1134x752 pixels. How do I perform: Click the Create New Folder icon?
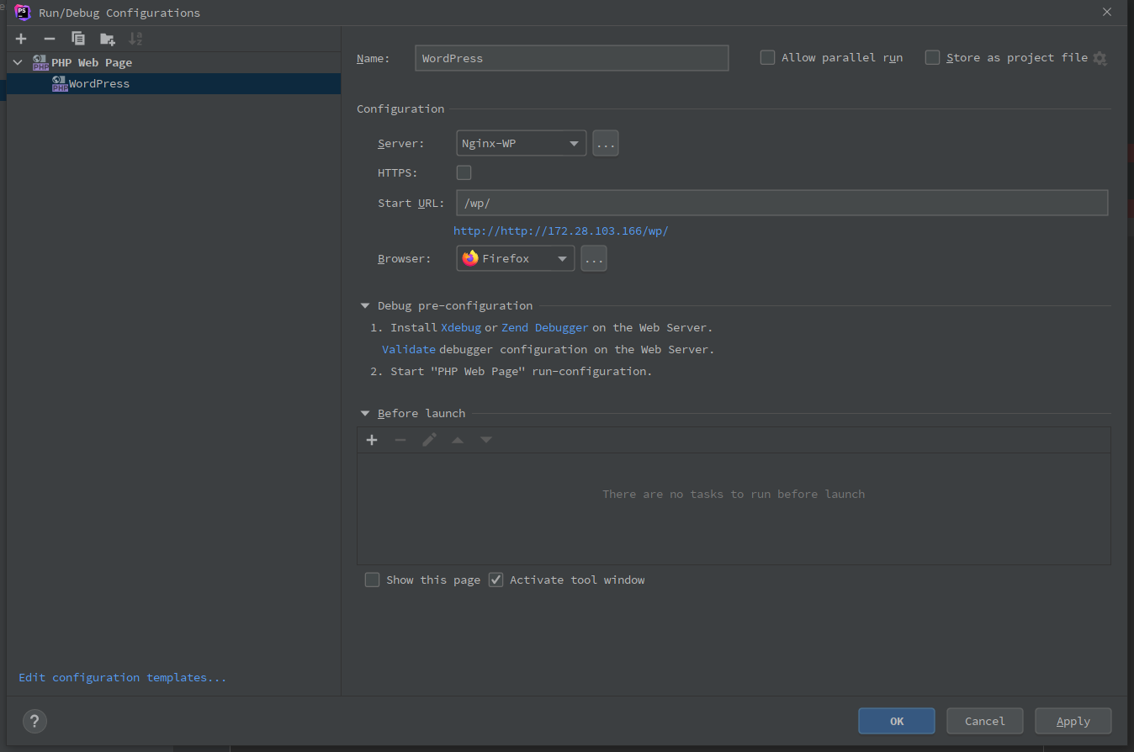(x=107, y=39)
